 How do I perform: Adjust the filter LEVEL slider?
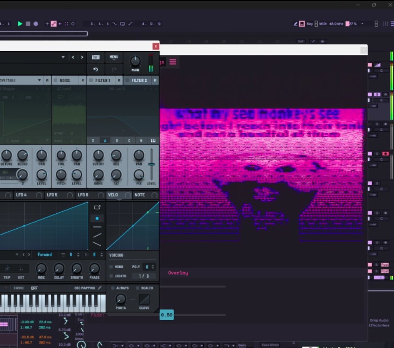[x=151, y=164]
